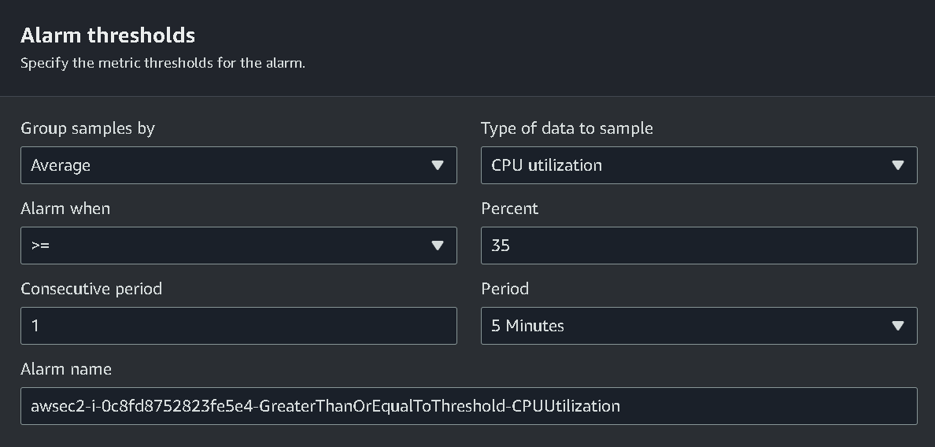
Task: Click the Alarm thresholds heading
Action: point(108,35)
